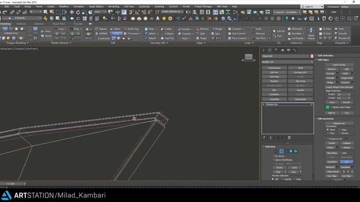The width and height of the screenshot is (360, 202).
Task: Click the TurboSmooth modifier button
Action: 274,68
